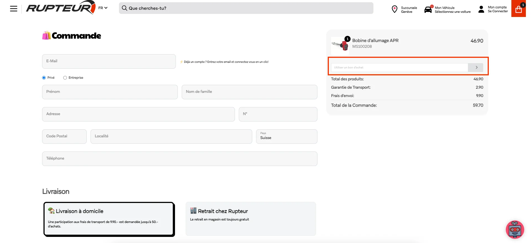Go to Rupteur logo homepage
532x243 pixels.
(61, 8)
